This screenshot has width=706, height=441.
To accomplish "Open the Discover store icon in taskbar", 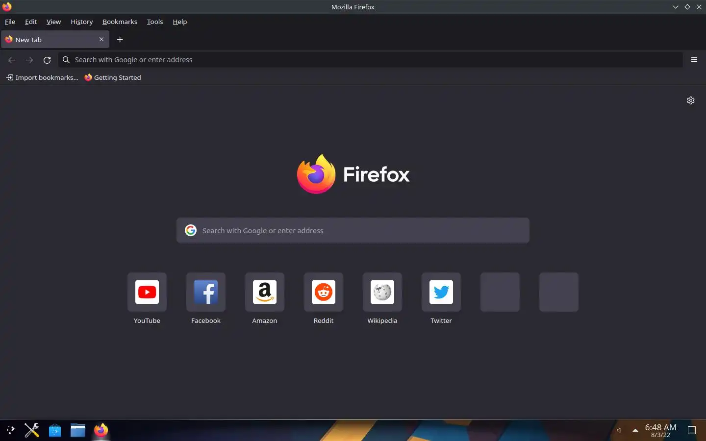I will point(55,431).
